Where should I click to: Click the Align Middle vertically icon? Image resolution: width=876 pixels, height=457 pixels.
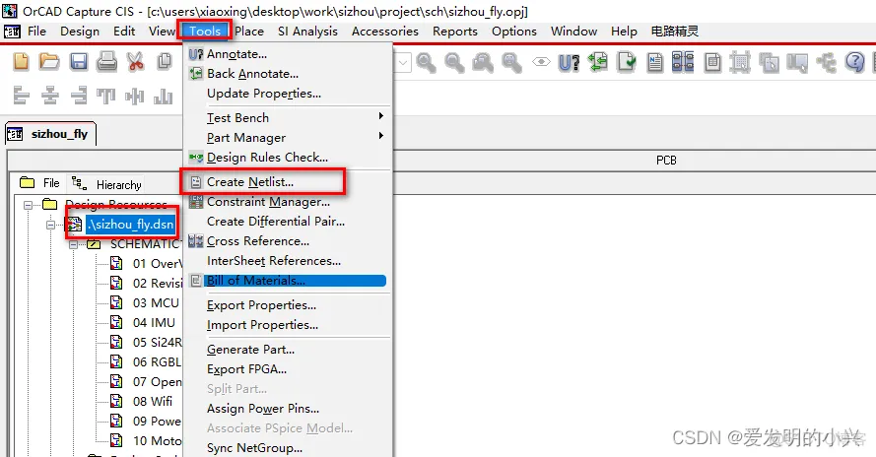(x=135, y=97)
